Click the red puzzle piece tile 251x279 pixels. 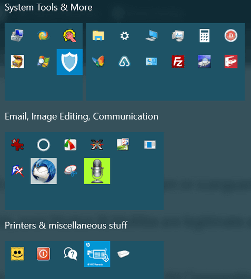[x=17, y=145]
